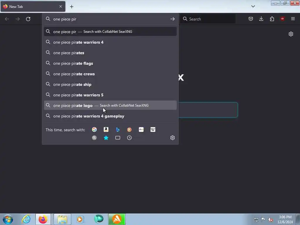List all tabs with the chevron
Viewport: 300px width, 225px height.
point(253,6)
